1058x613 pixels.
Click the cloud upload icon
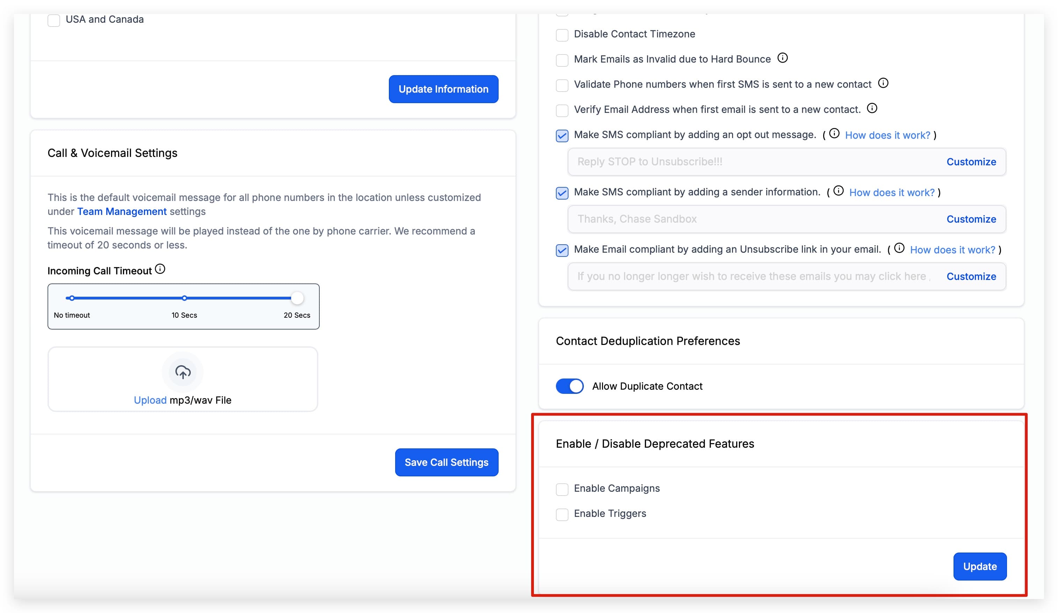click(183, 372)
